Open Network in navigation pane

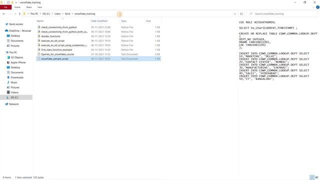[x=13, y=104]
